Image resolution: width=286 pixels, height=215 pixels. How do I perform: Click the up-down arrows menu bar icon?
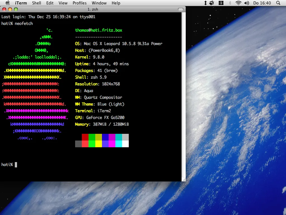pos(206,3)
